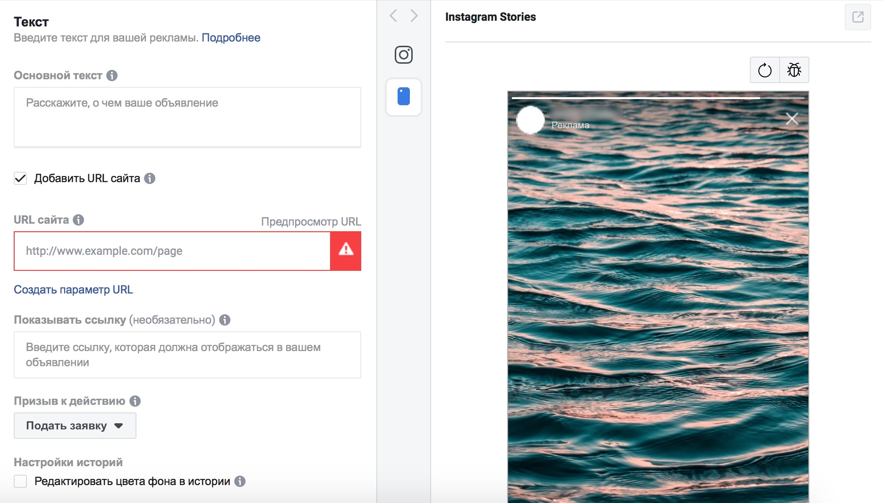Click Предпросмотр URL link
The image size is (883, 503).
311,222
